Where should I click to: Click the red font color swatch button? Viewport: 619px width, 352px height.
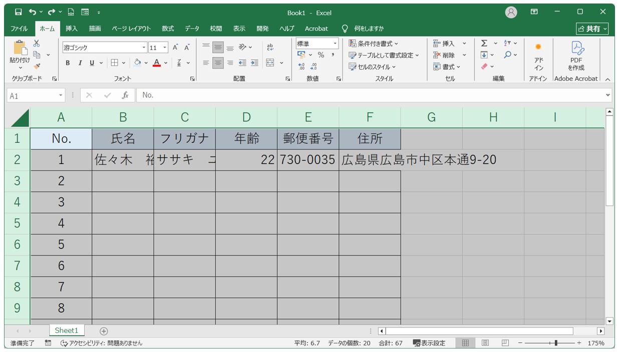157,62
